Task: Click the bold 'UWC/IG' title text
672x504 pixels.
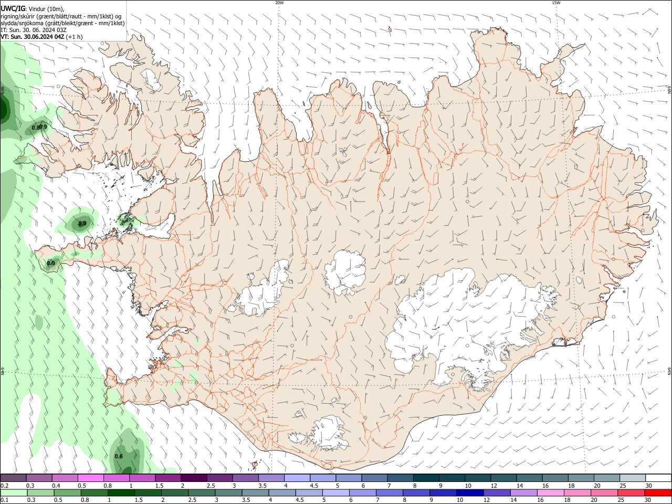Action: [13, 9]
